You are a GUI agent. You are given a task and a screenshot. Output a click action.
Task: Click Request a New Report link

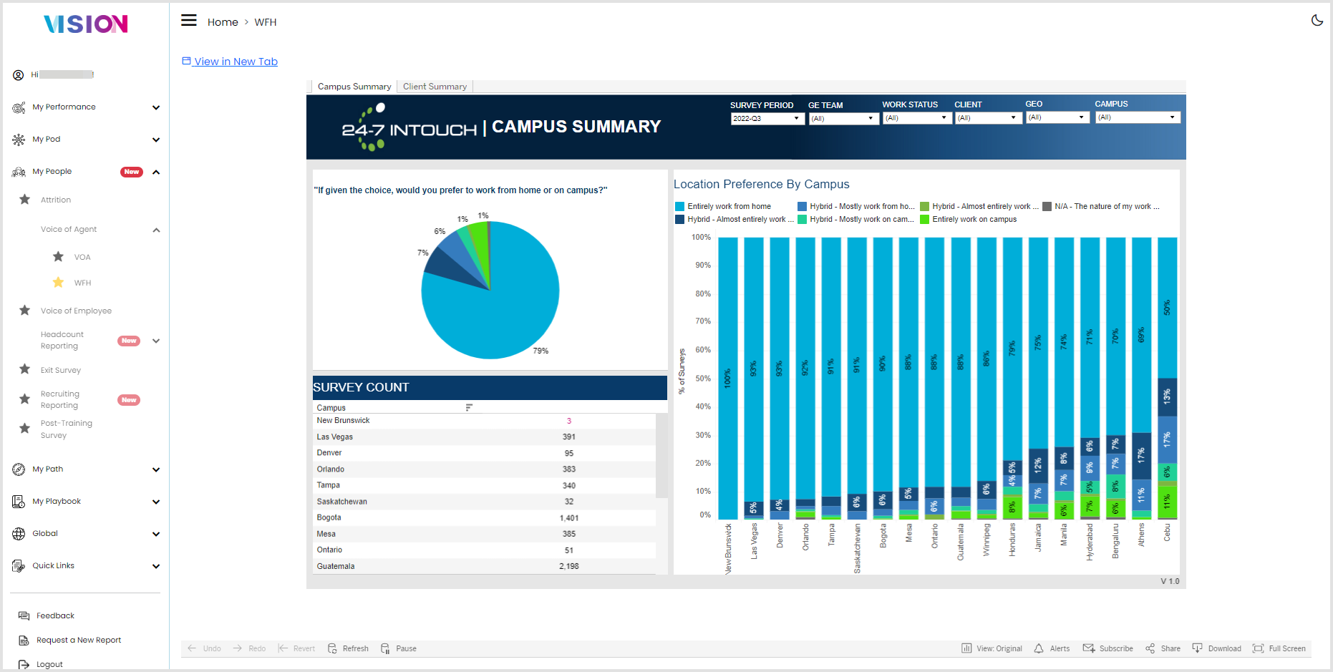pyautogui.click(x=79, y=641)
